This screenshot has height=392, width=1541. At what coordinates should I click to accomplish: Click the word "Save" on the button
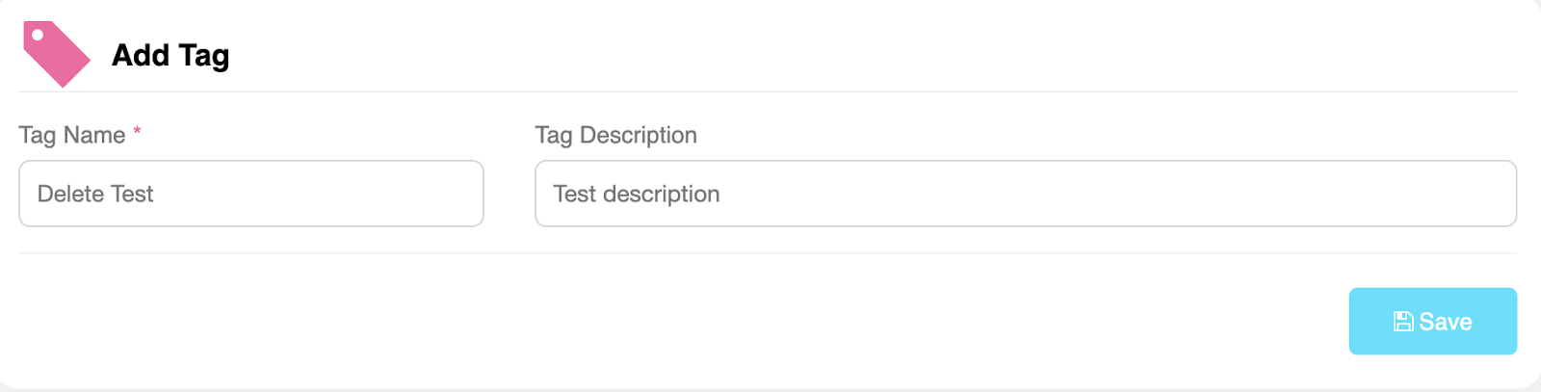(x=1446, y=322)
